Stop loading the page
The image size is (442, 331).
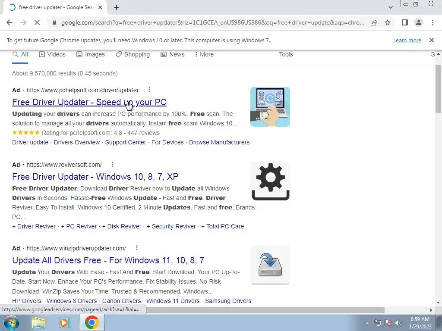tap(37, 22)
